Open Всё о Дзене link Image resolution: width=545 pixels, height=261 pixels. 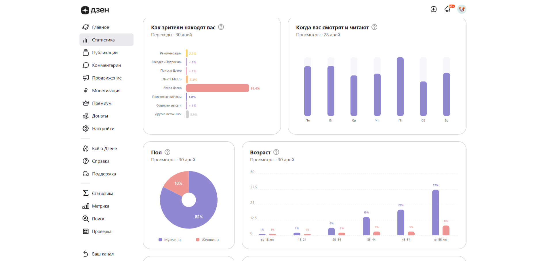[106, 148]
